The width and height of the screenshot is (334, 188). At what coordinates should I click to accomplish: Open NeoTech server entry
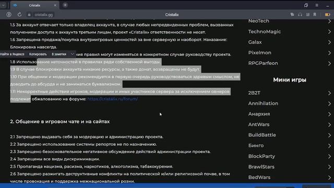tap(259, 21)
